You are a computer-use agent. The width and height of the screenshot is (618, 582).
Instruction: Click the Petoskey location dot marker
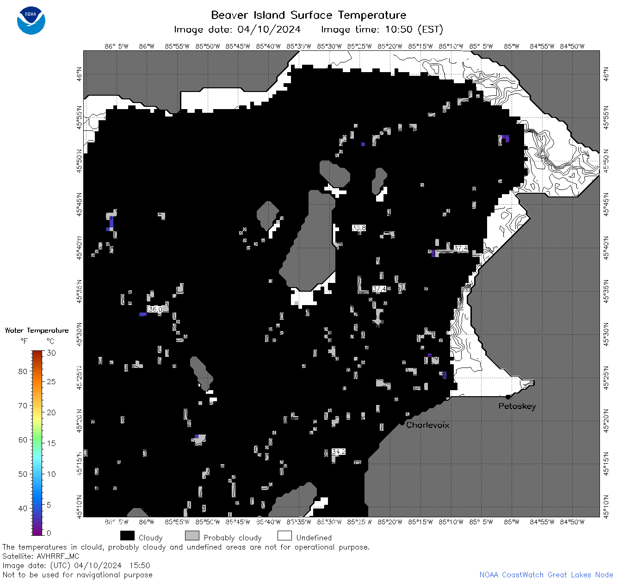[x=508, y=397]
